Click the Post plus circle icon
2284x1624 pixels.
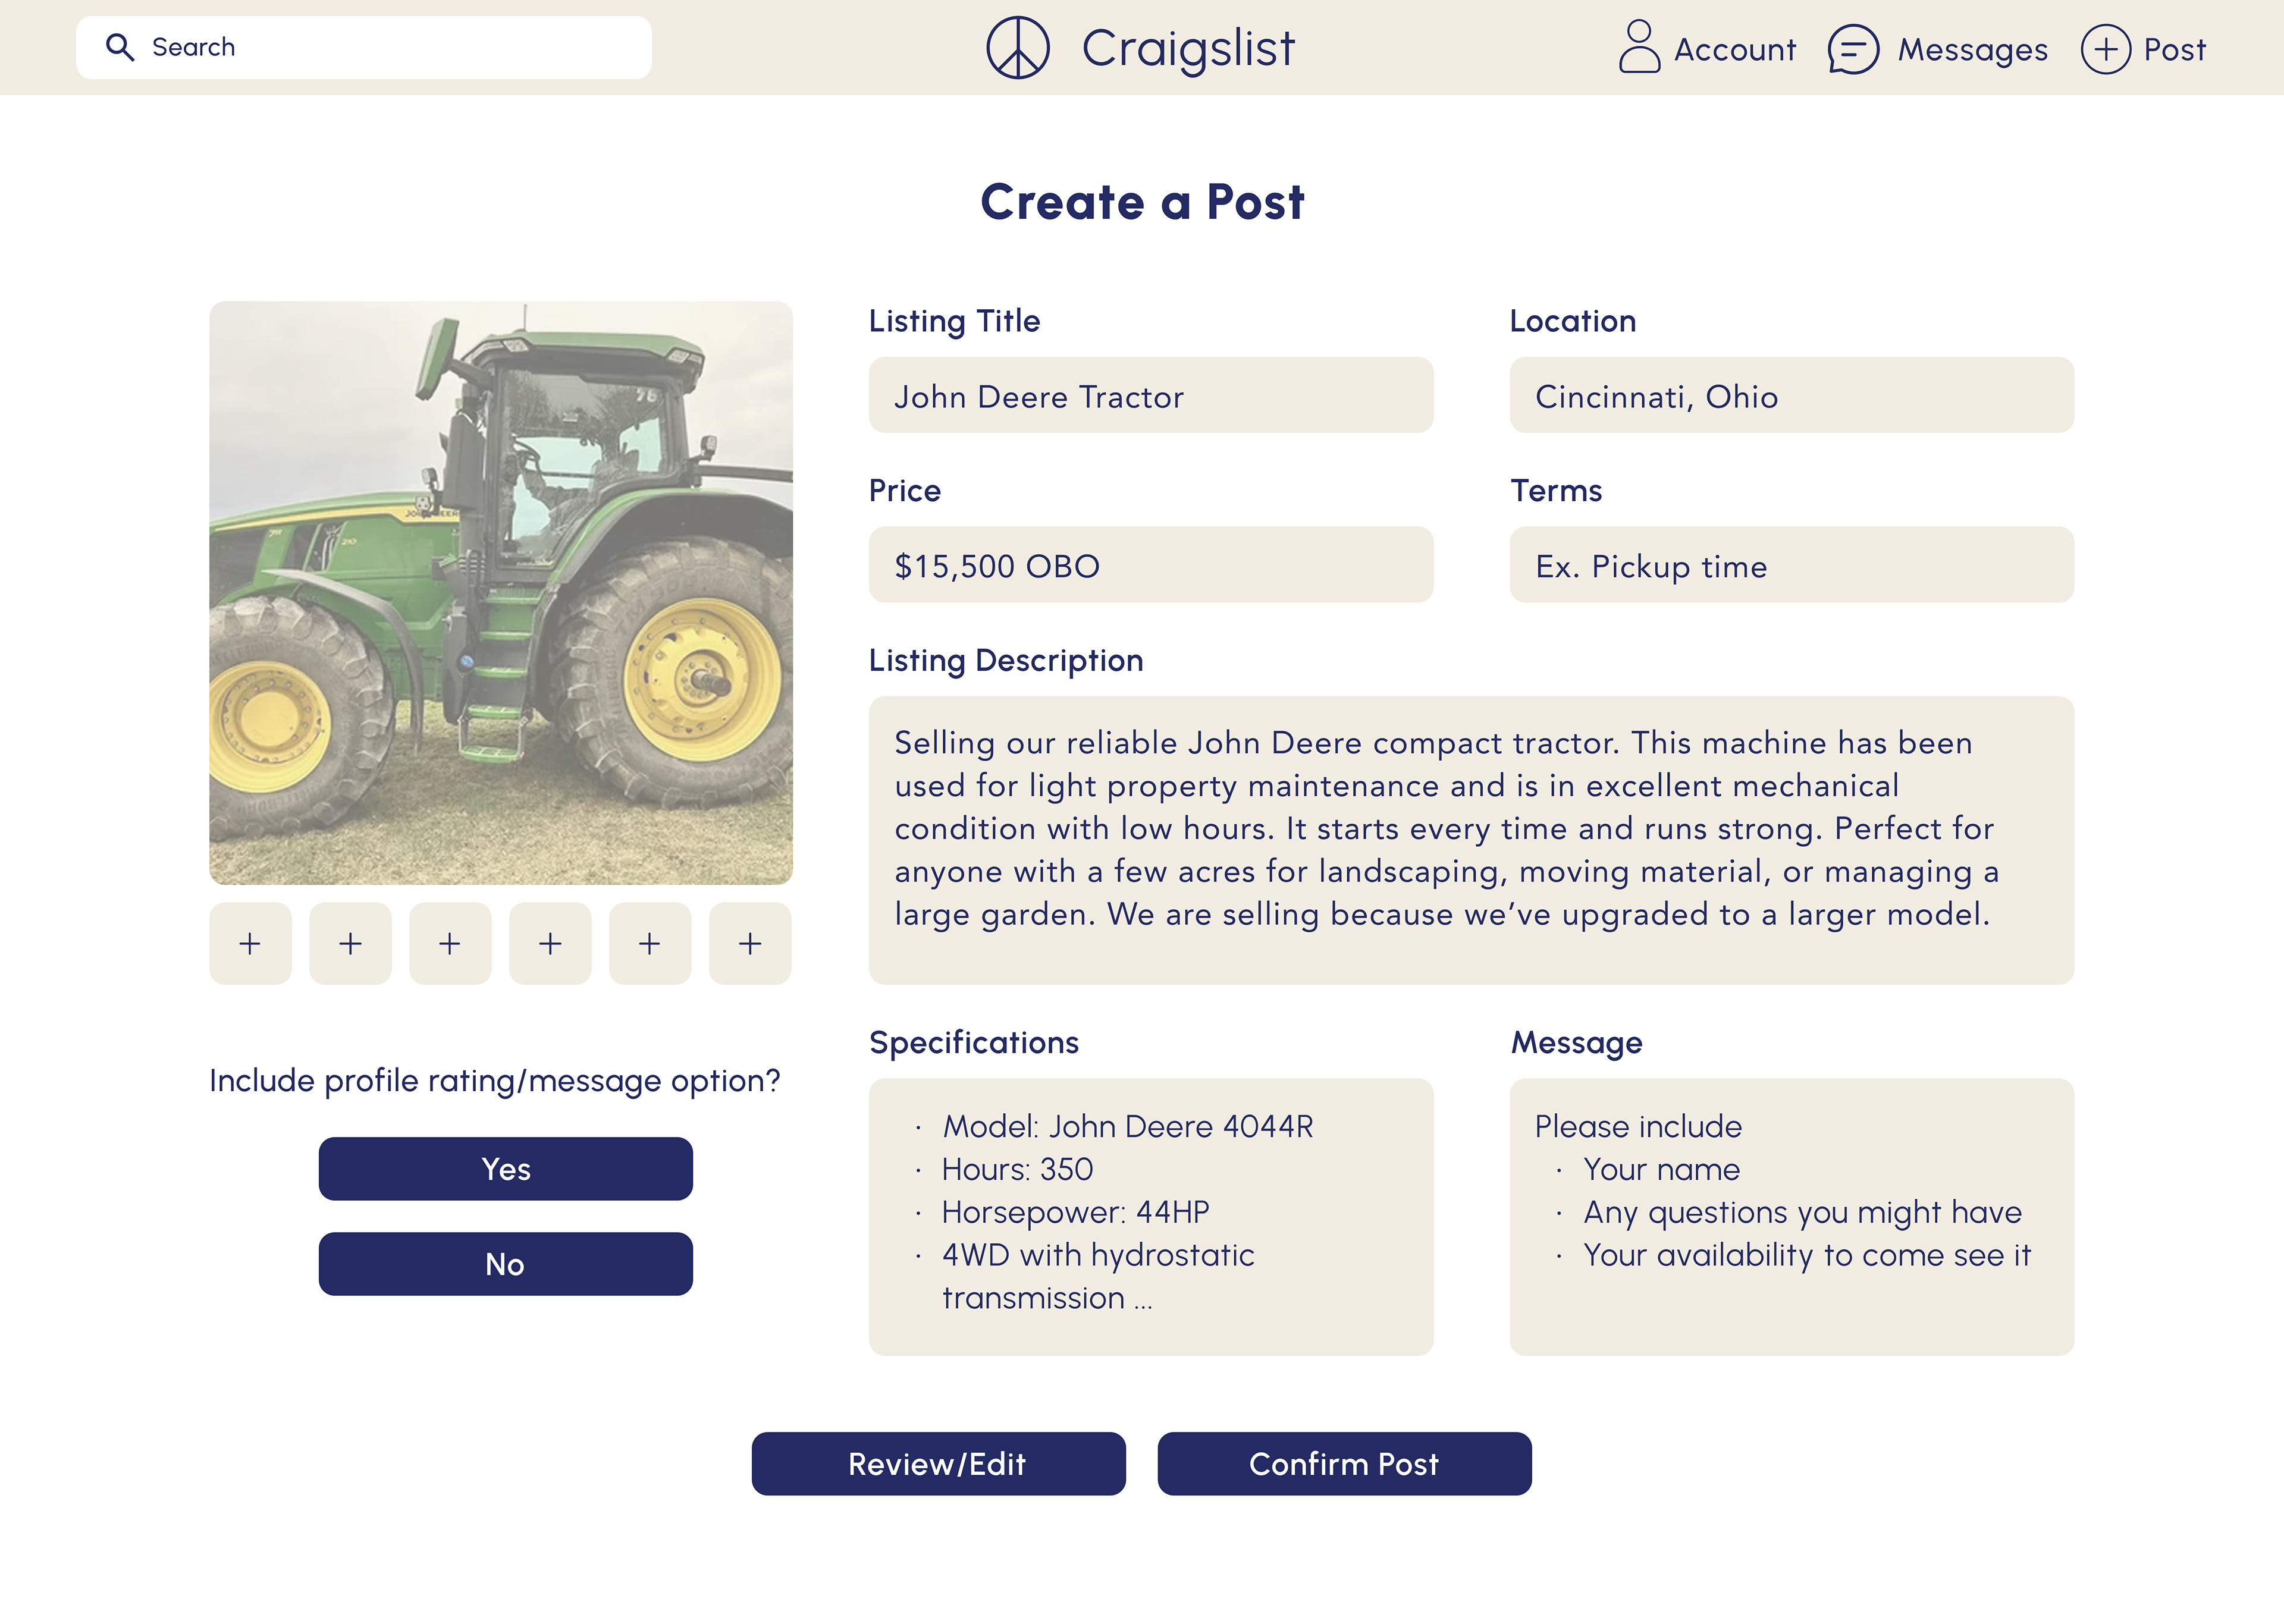pyautogui.click(x=2105, y=49)
